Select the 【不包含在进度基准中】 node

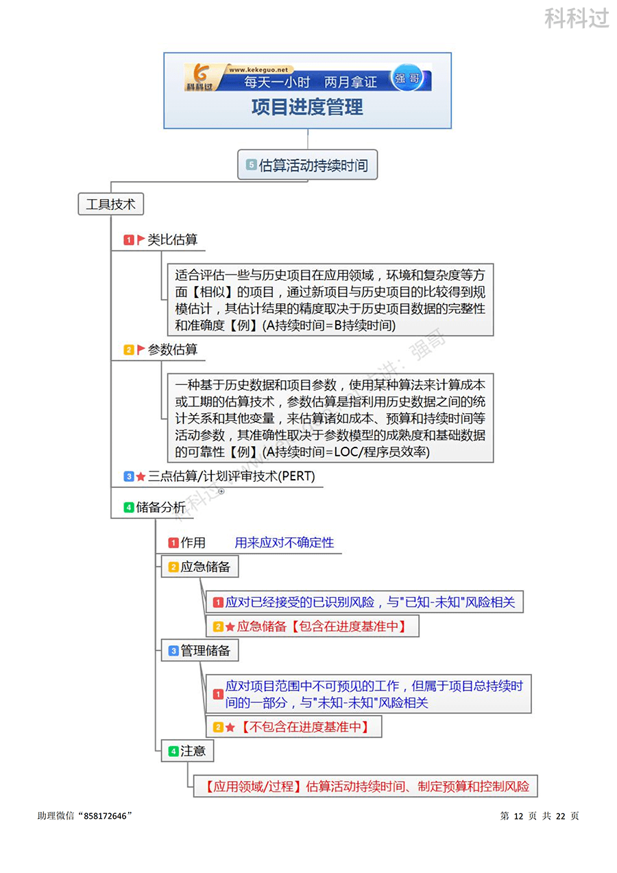(293, 726)
